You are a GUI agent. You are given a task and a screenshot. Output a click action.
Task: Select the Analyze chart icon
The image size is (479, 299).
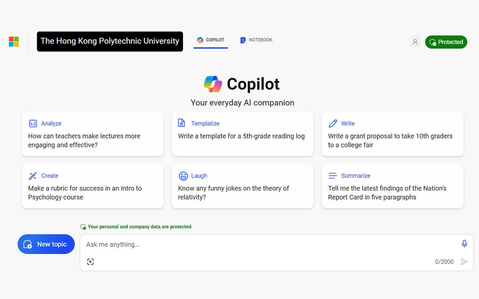(x=33, y=123)
